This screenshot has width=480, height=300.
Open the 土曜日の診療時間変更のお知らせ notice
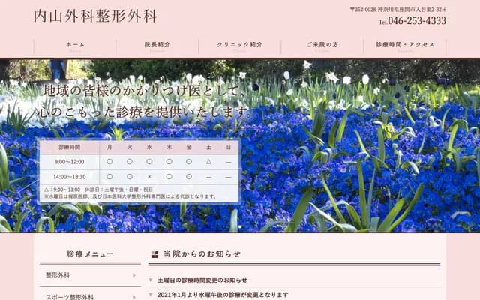[x=202, y=280]
